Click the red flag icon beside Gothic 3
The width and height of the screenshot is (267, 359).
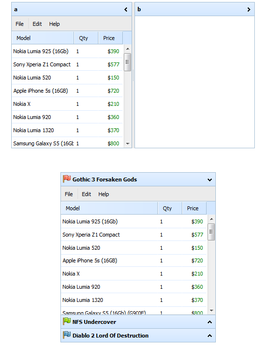pyautogui.click(x=67, y=179)
